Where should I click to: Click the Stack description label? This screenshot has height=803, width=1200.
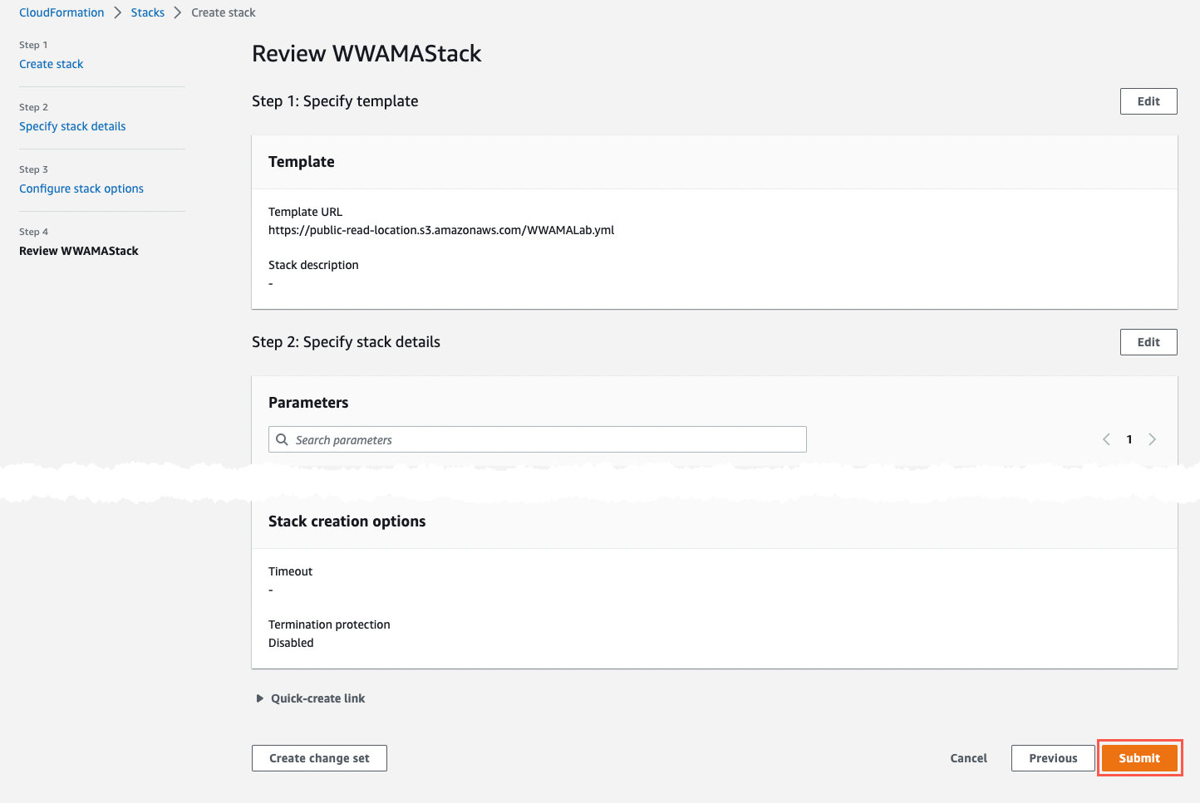point(313,265)
